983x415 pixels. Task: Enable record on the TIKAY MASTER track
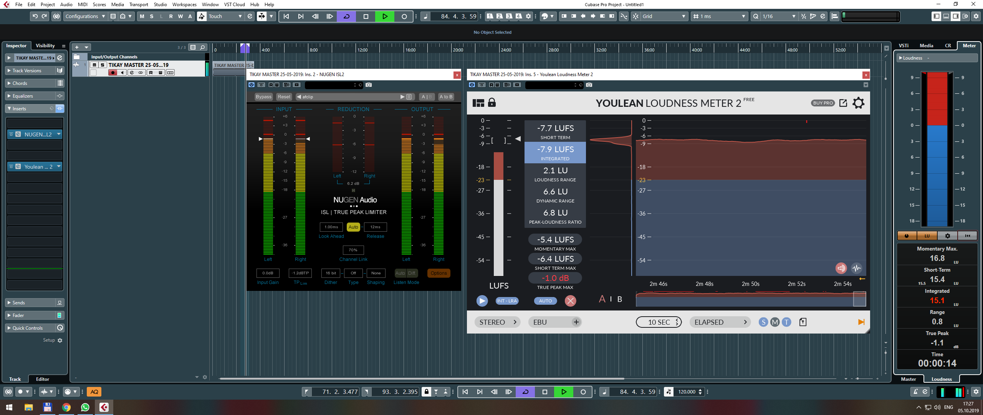[x=113, y=73]
